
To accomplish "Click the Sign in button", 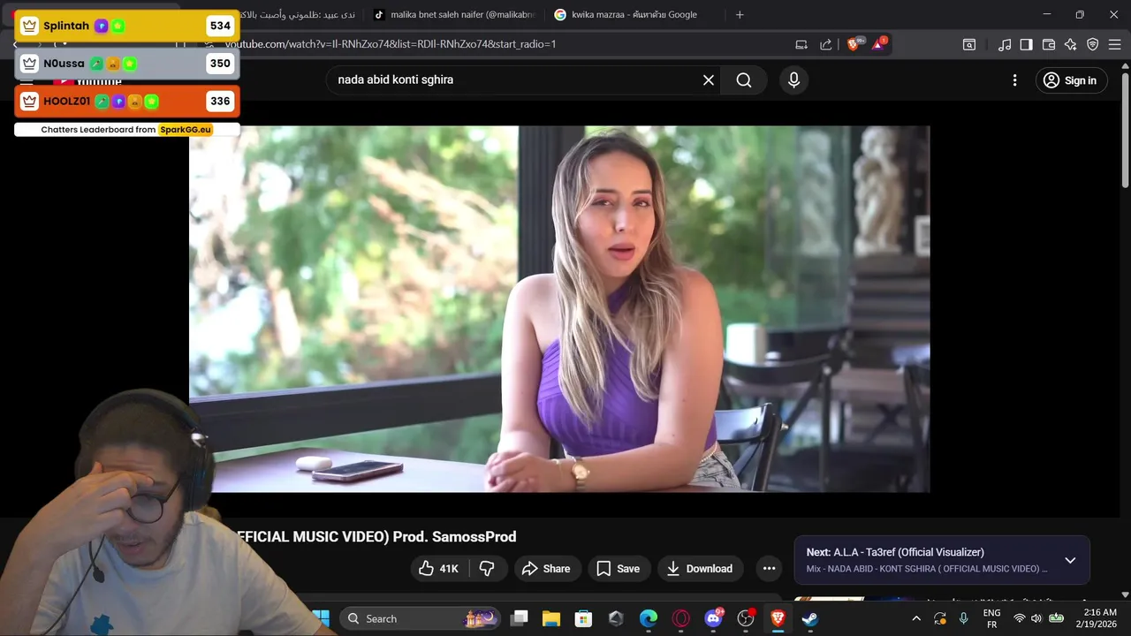I will coord(1071,80).
